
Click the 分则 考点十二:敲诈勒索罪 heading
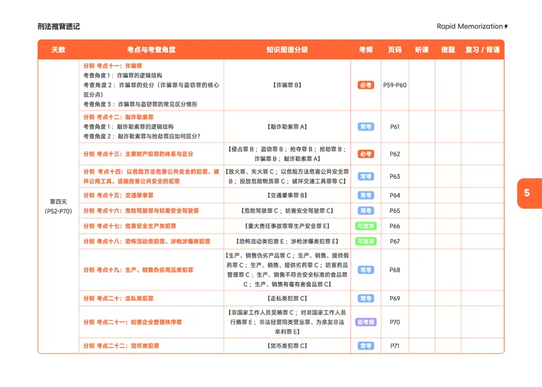point(118,117)
